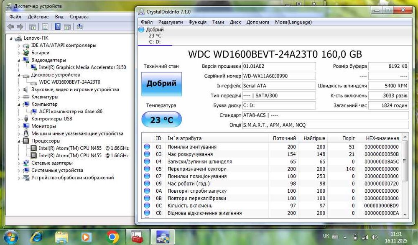This screenshot has width=418, height=245.
Task: Click the 23 °C temperature button
Action: point(161,120)
